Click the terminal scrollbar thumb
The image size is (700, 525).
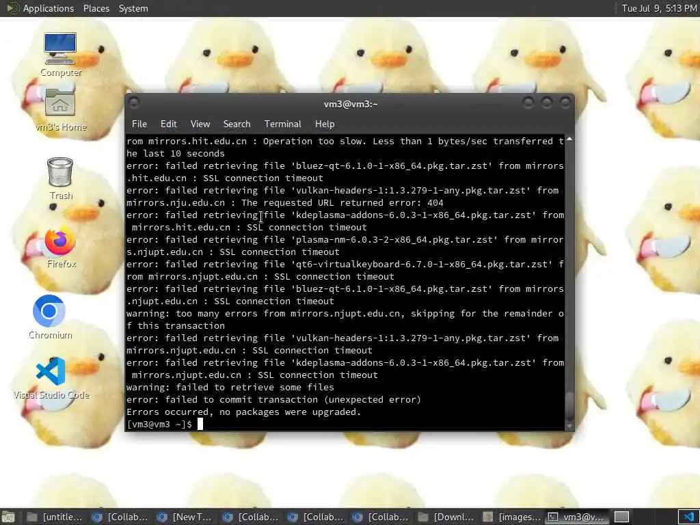tap(569, 405)
